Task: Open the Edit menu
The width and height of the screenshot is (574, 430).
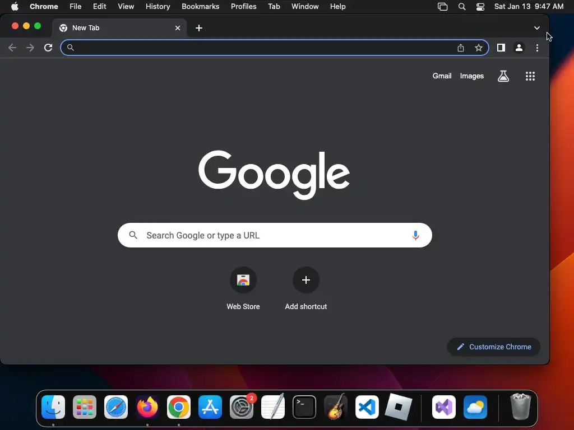Action: 99,6
